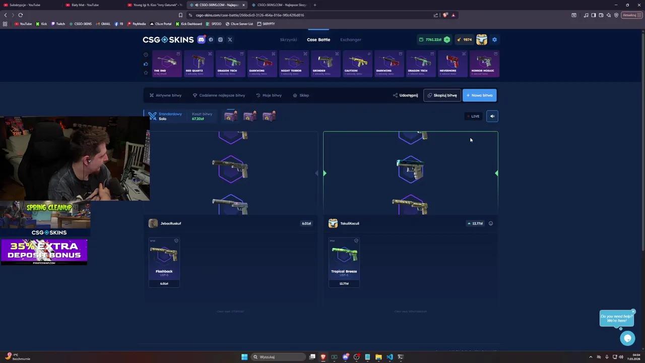Open the Sklep shopping bag icon

tap(295, 95)
